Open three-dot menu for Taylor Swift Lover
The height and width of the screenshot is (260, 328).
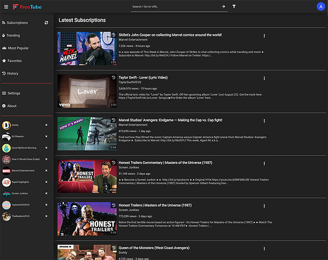click(264, 78)
